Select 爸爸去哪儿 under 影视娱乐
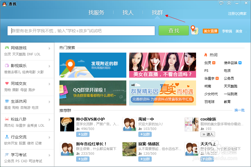The width and height of the screenshot is (251, 167). coord(13,72)
